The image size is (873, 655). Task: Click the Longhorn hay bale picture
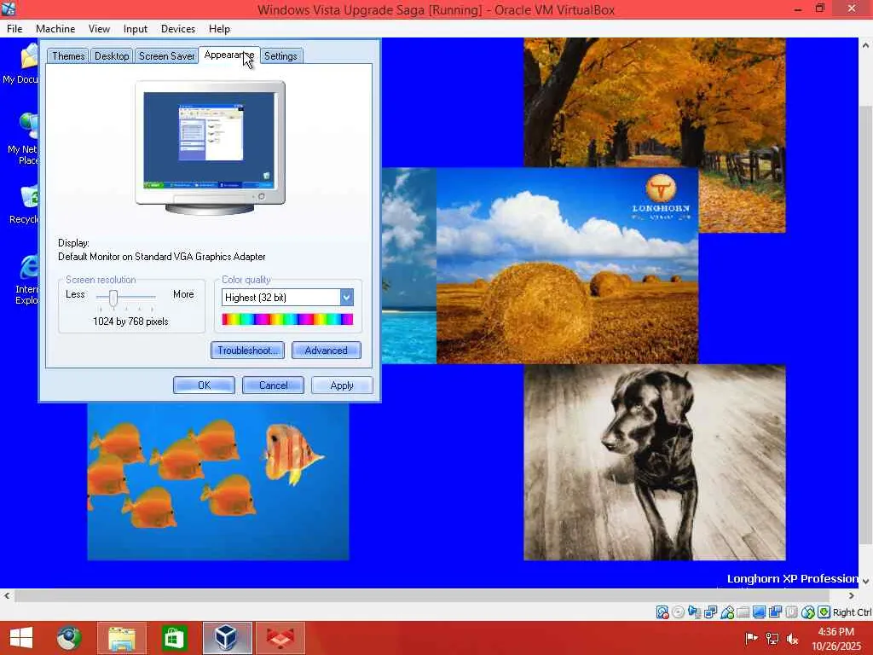pos(567,266)
